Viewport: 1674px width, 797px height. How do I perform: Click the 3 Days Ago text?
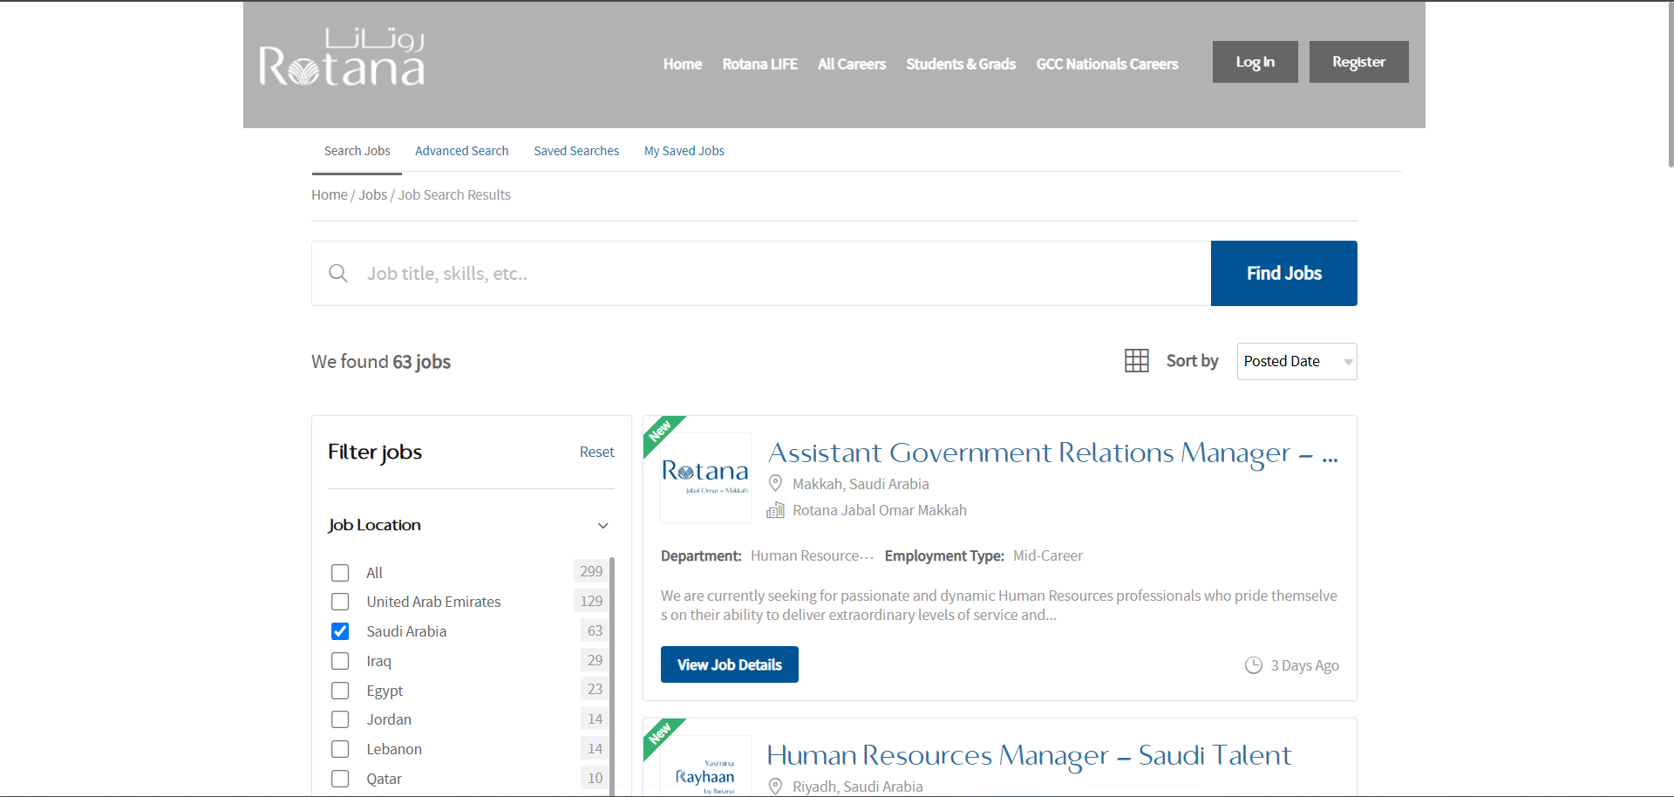click(1304, 665)
